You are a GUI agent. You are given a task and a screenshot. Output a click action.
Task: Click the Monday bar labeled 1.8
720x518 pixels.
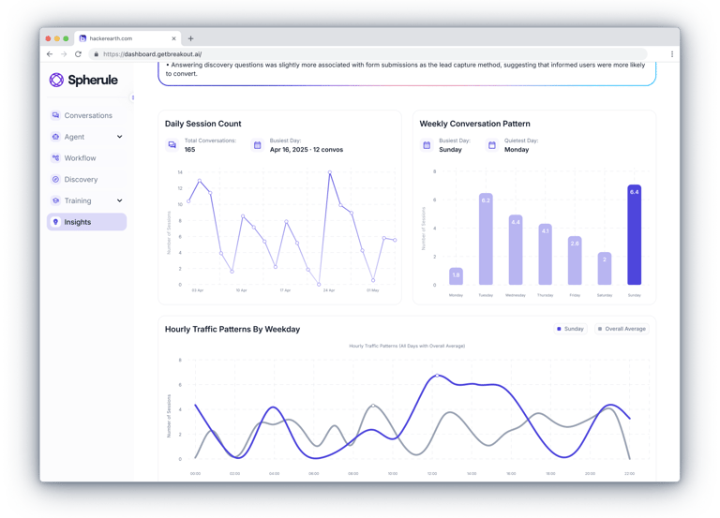456,276
